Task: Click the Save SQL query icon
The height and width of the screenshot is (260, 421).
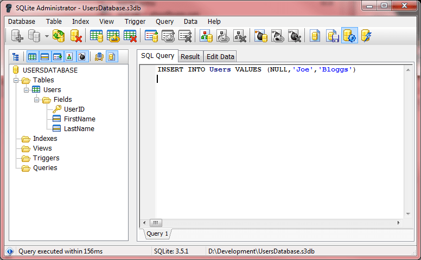Action: [333, 36]
